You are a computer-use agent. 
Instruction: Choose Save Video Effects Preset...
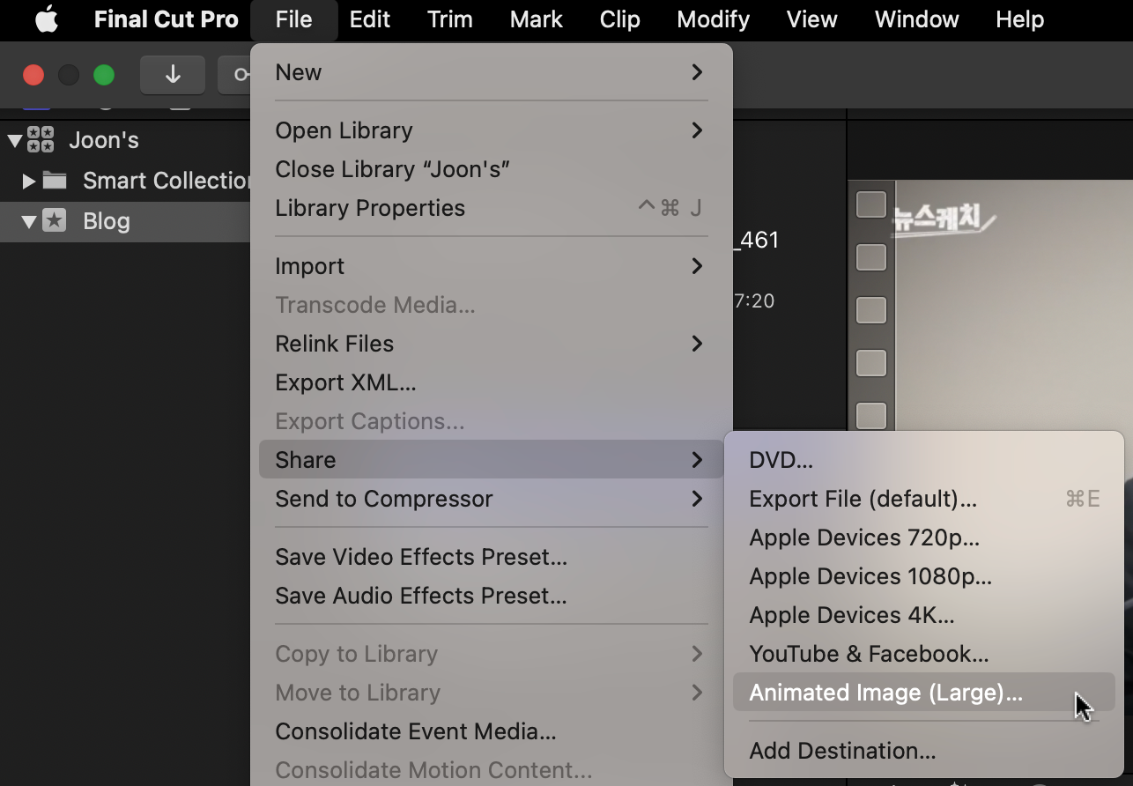pyautogui.click(x=492, y=557)
